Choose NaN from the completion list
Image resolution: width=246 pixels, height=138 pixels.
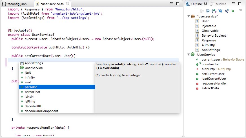click(57, 73)
